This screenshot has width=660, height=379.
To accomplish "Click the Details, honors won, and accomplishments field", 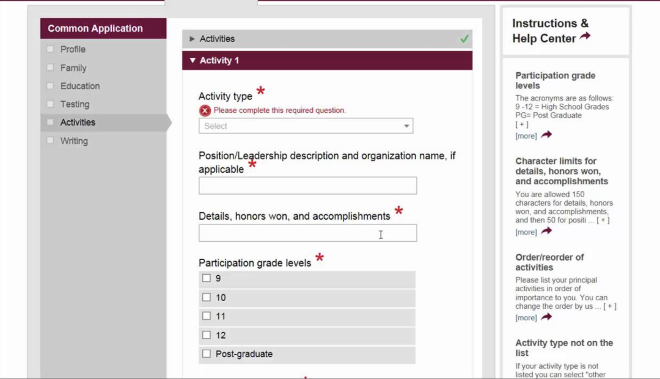I will pos(307,233).
